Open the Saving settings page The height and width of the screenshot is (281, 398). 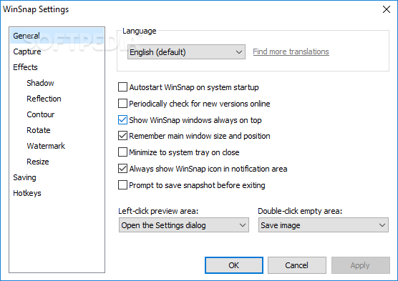pos(24,177)
